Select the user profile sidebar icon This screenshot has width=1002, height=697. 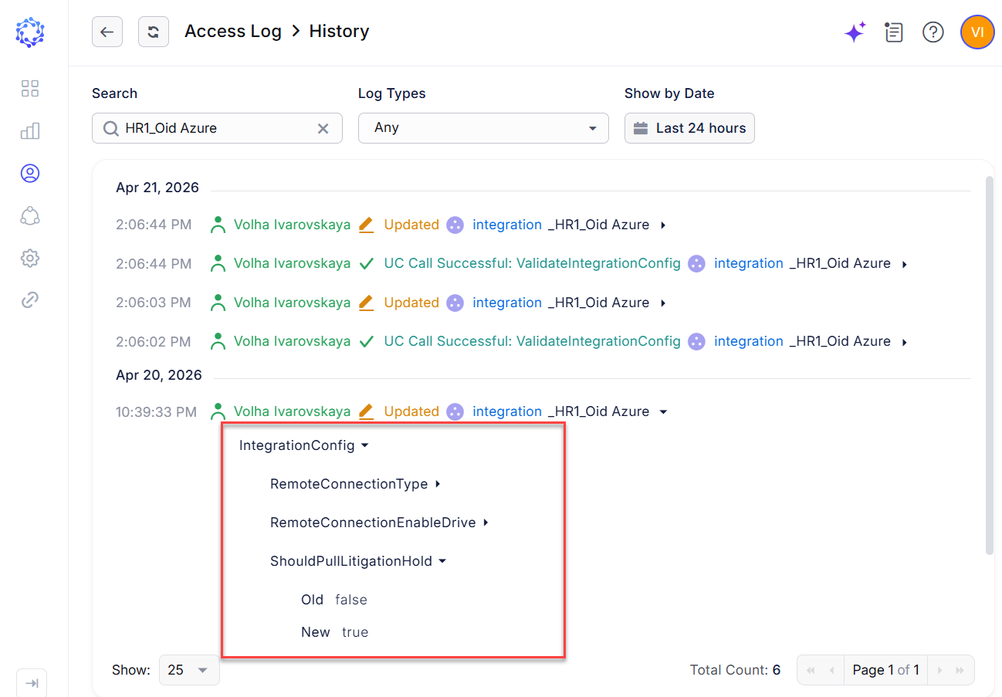(x=30, y=173)
